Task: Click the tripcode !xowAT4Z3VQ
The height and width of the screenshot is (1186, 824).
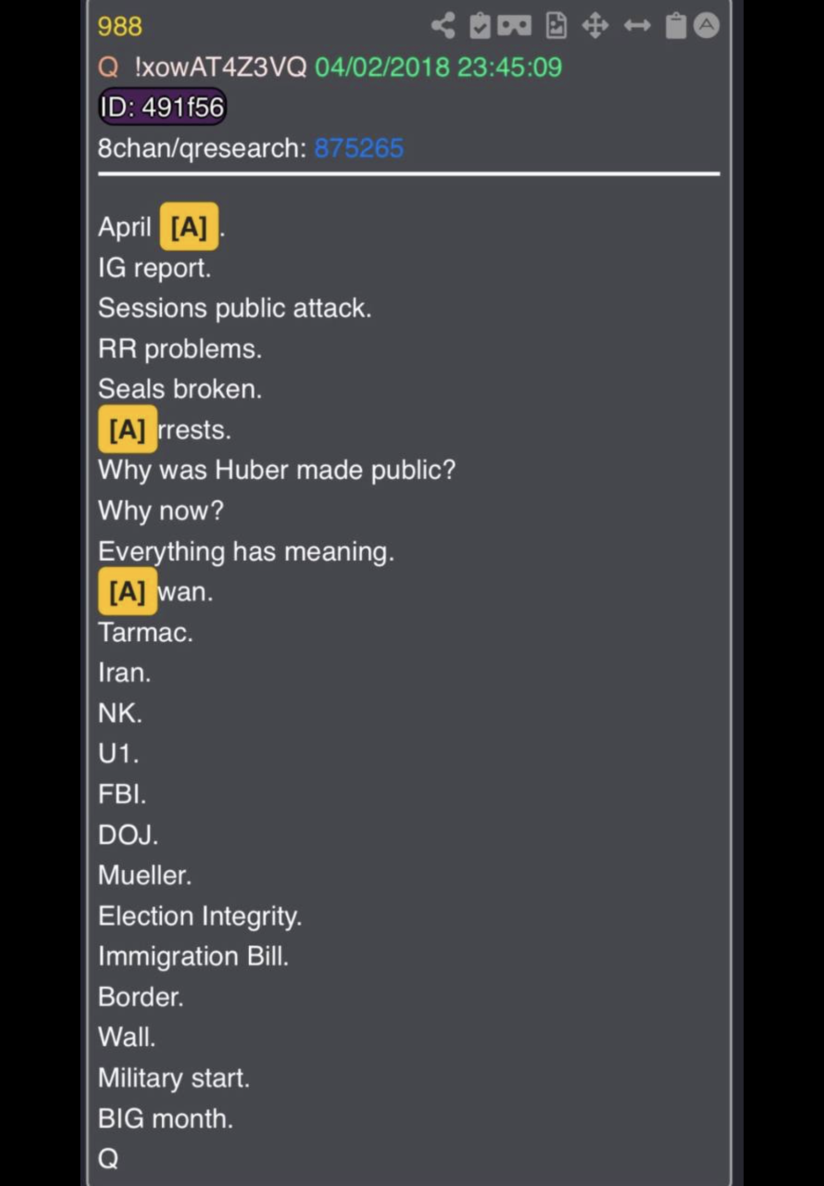Action: [x=221, y=67]
